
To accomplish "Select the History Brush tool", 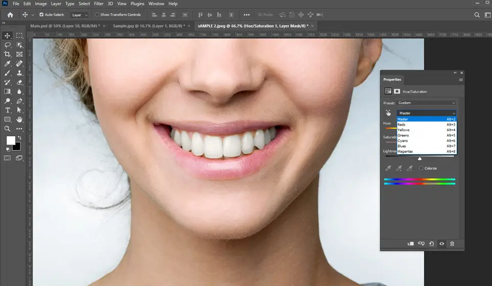I will (x=7, y=82).
